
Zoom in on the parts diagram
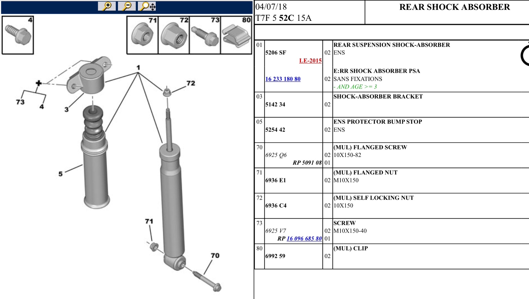(107, 6)
